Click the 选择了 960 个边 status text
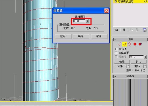Image resolution: width=148 pixels, height=106 pixels. [x=135, y=70]
